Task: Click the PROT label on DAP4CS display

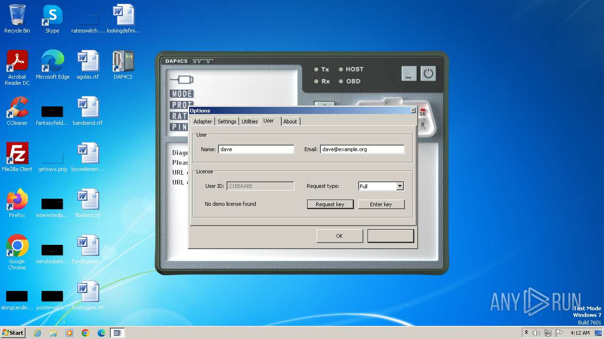Action: pos(182,105)
